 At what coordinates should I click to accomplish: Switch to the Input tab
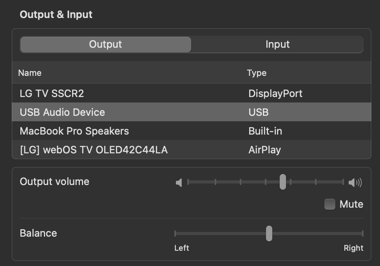coord(277,44)
